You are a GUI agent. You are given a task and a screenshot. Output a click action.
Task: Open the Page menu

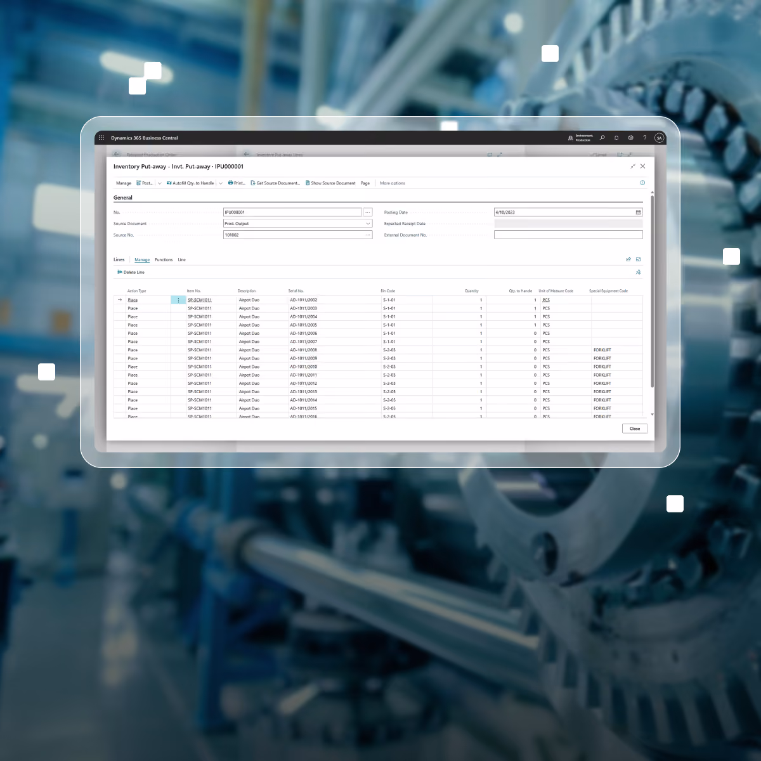365,183
